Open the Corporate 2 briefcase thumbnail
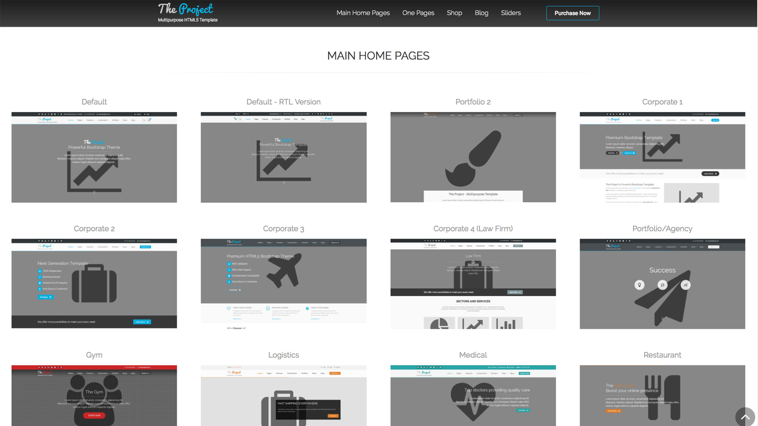 pos(94,283)
